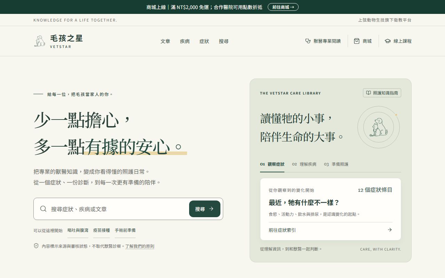Screen dimensions: 445x278
Task: Click the 12 個症狀條目 count text
Action: tap(375, 190)
